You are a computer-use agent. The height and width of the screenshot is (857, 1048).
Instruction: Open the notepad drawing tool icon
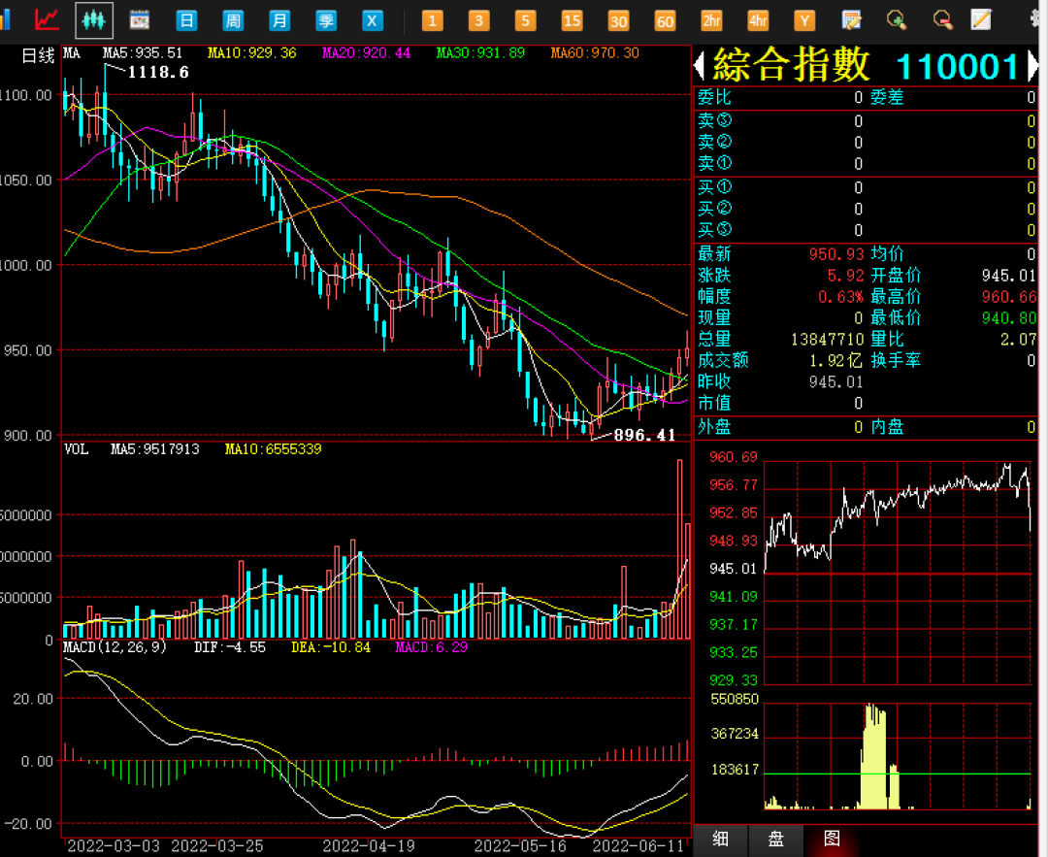pos(980,19)
